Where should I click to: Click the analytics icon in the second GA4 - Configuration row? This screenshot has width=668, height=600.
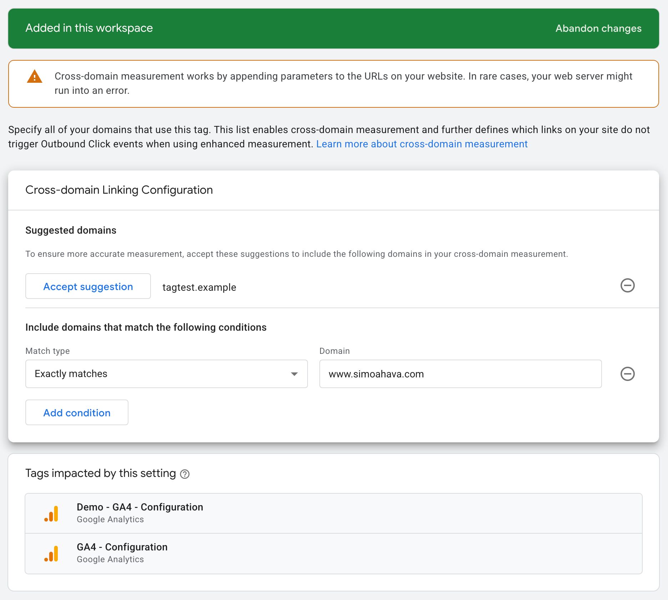pyautogui.click(x=51, y=554)
